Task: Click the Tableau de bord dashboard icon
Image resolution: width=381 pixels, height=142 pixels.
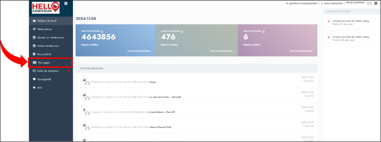Action: (x=34, y=21)
